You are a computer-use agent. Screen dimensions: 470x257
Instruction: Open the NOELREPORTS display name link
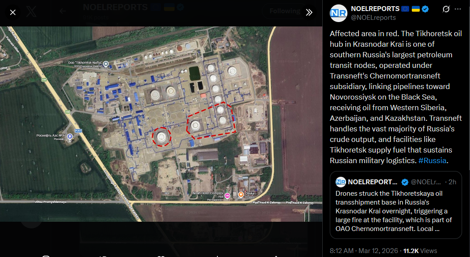[375, 9]
